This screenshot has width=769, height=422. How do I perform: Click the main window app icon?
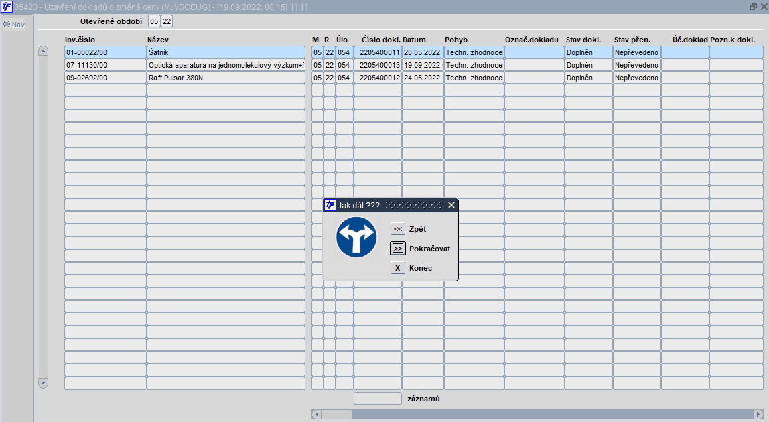click(x=7, y=7)
